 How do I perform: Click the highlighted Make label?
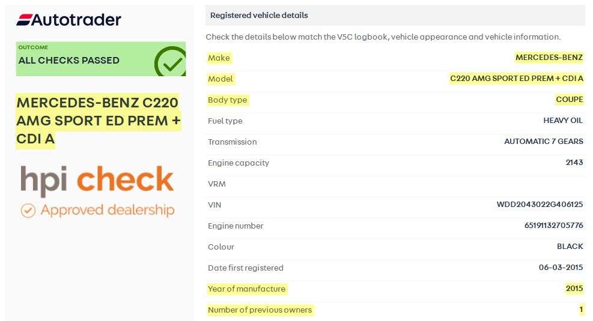pyautogui.click(x=219, y=58)
